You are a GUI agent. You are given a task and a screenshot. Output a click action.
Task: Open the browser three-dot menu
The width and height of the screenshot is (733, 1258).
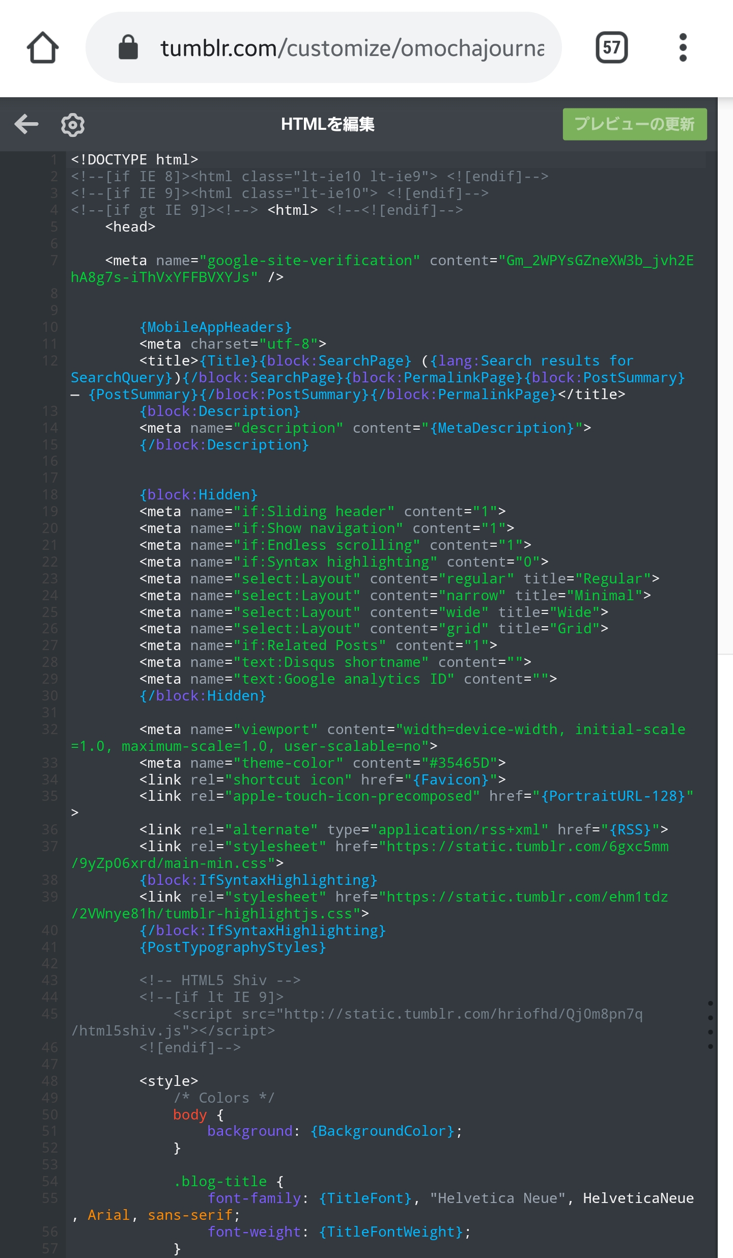[x=683, y=47]
